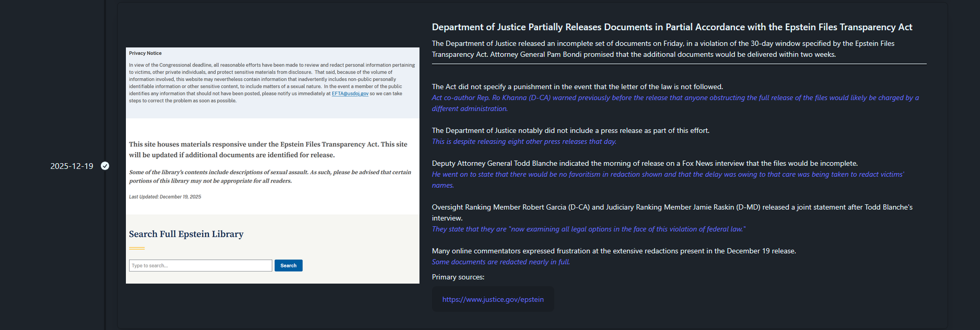Click the italic quote 'now examining all legal options'
The width and height of the screenshot is (980, 330).
click(589, 229)
